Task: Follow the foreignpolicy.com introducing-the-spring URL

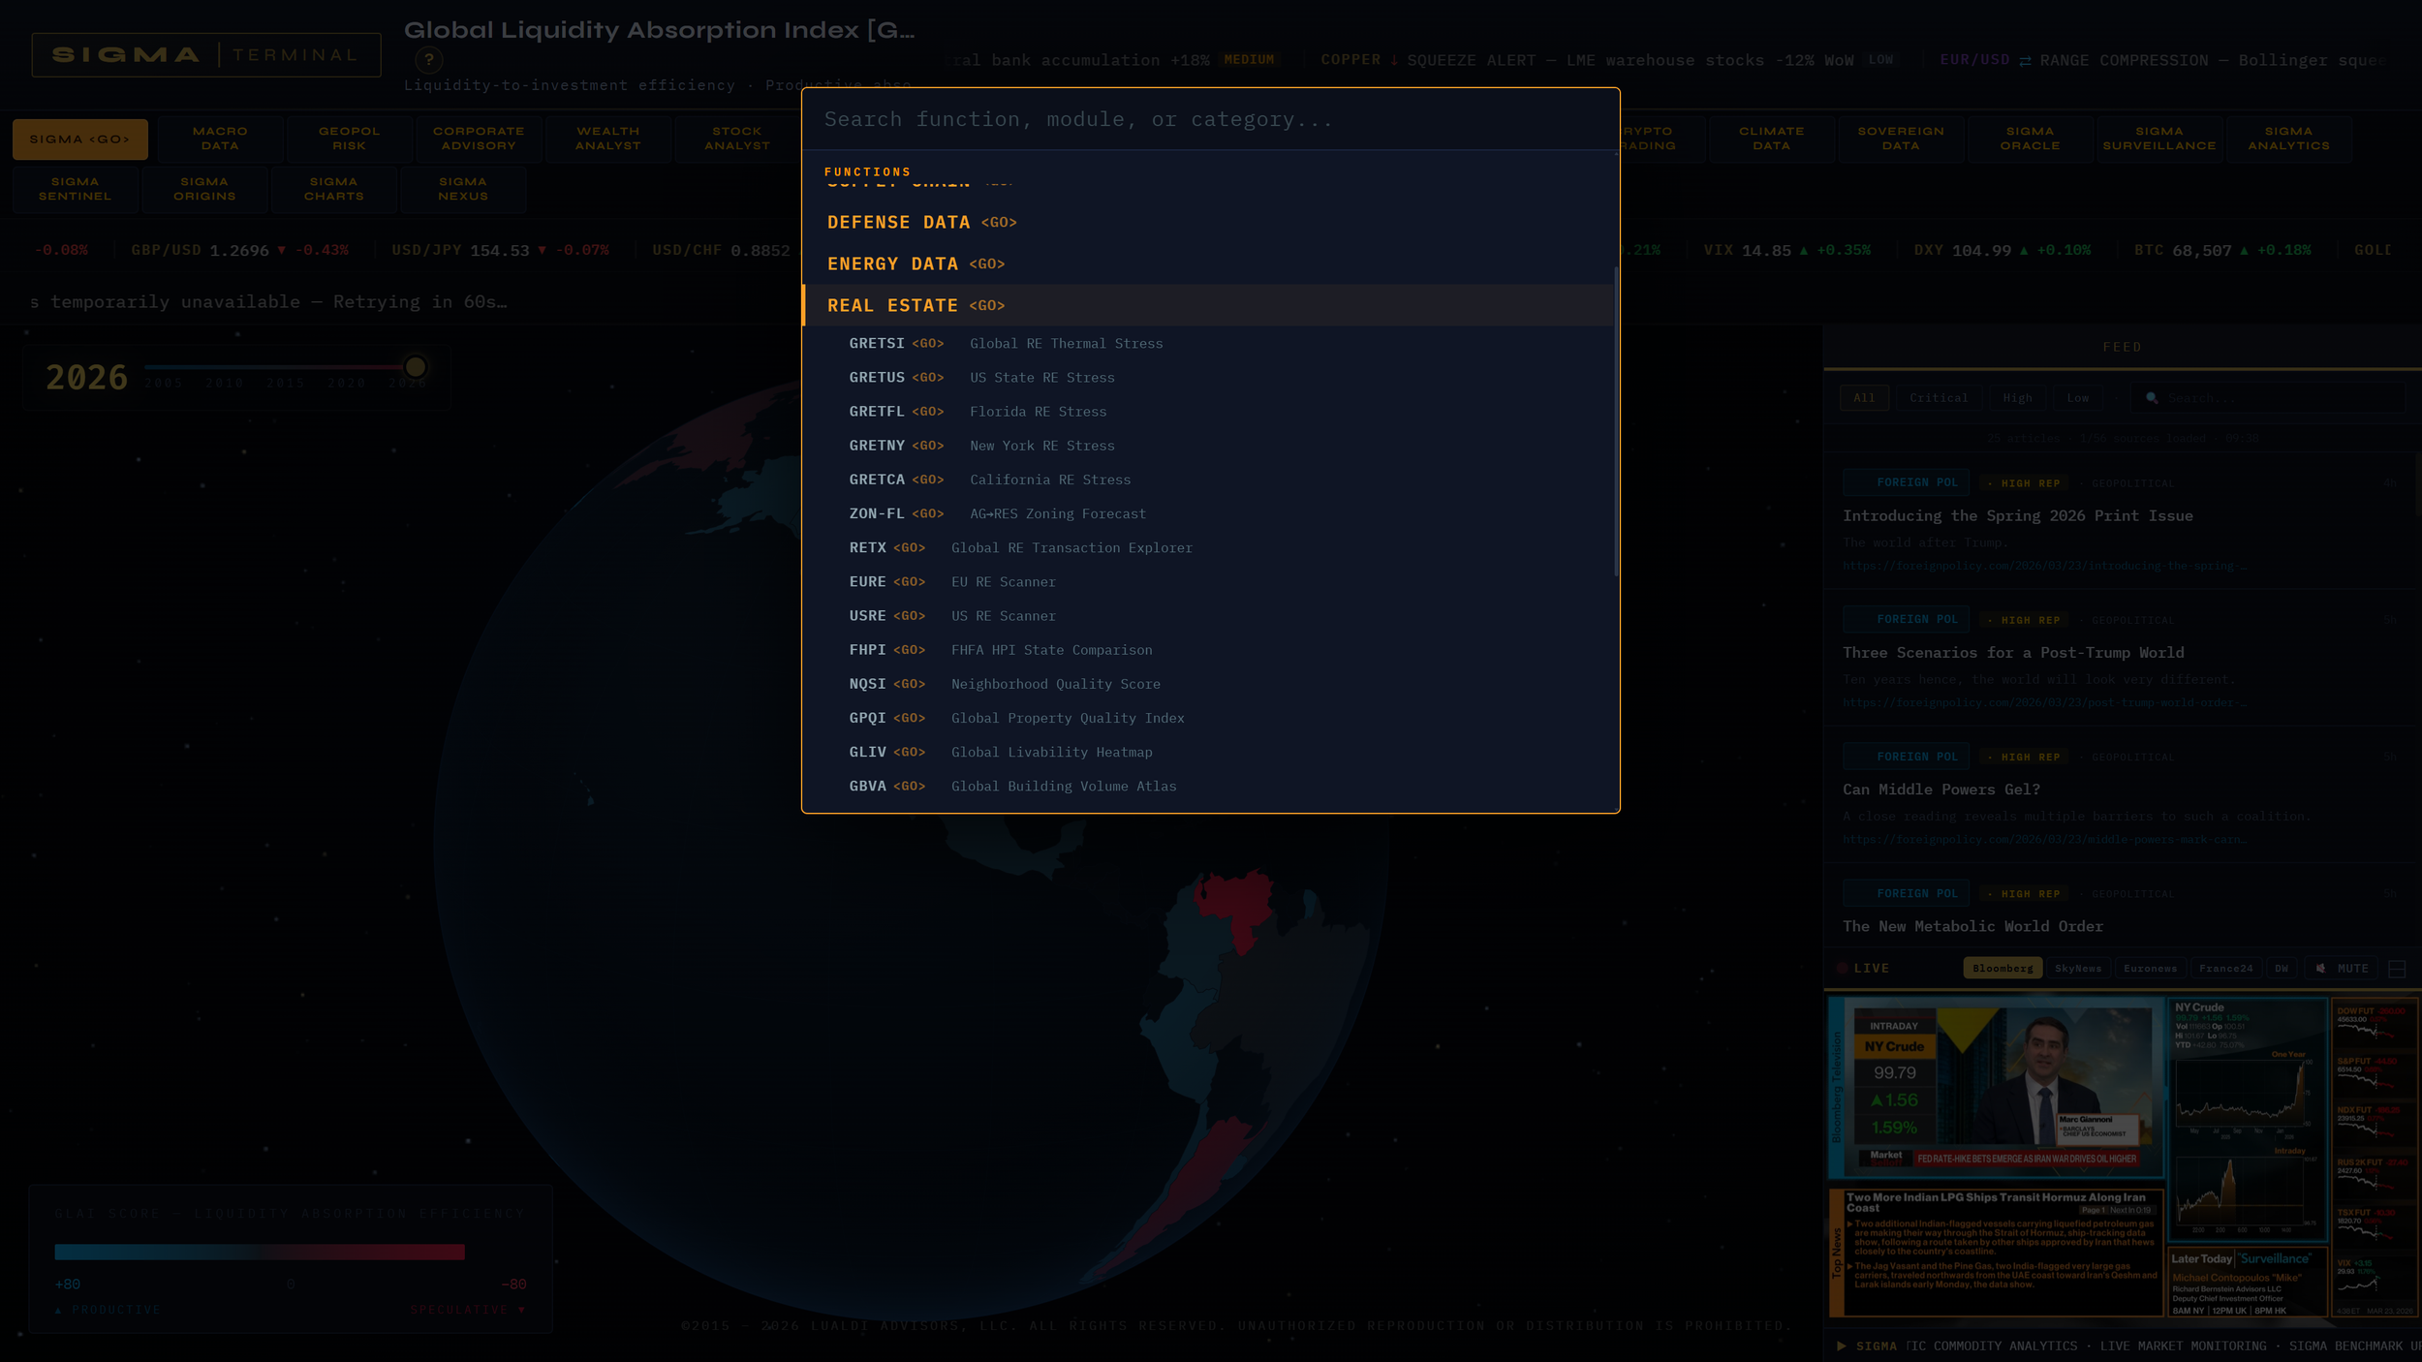Action: pyautogui.click(x=2044, y=566)
